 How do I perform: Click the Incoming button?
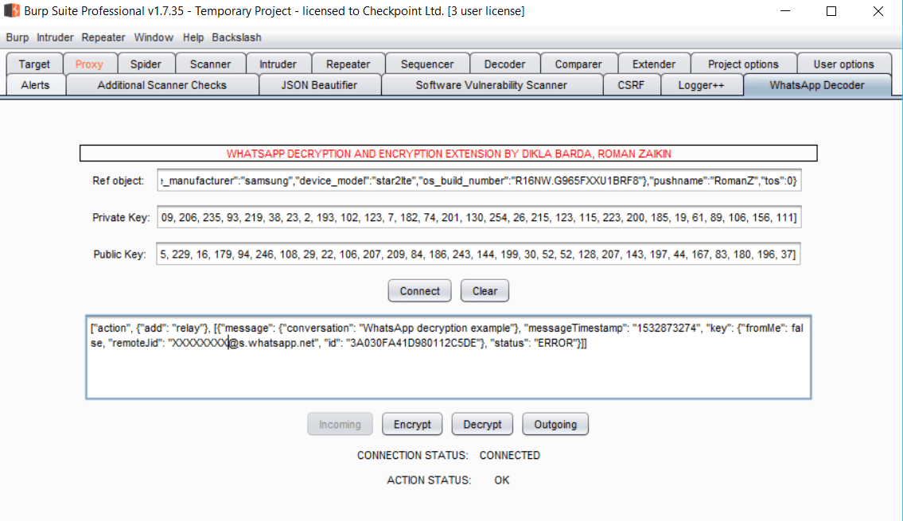tap(340, 424)
